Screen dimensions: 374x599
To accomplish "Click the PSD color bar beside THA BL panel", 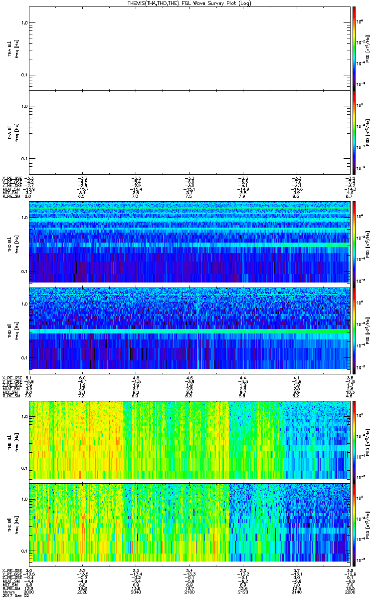I will [354, 48].
